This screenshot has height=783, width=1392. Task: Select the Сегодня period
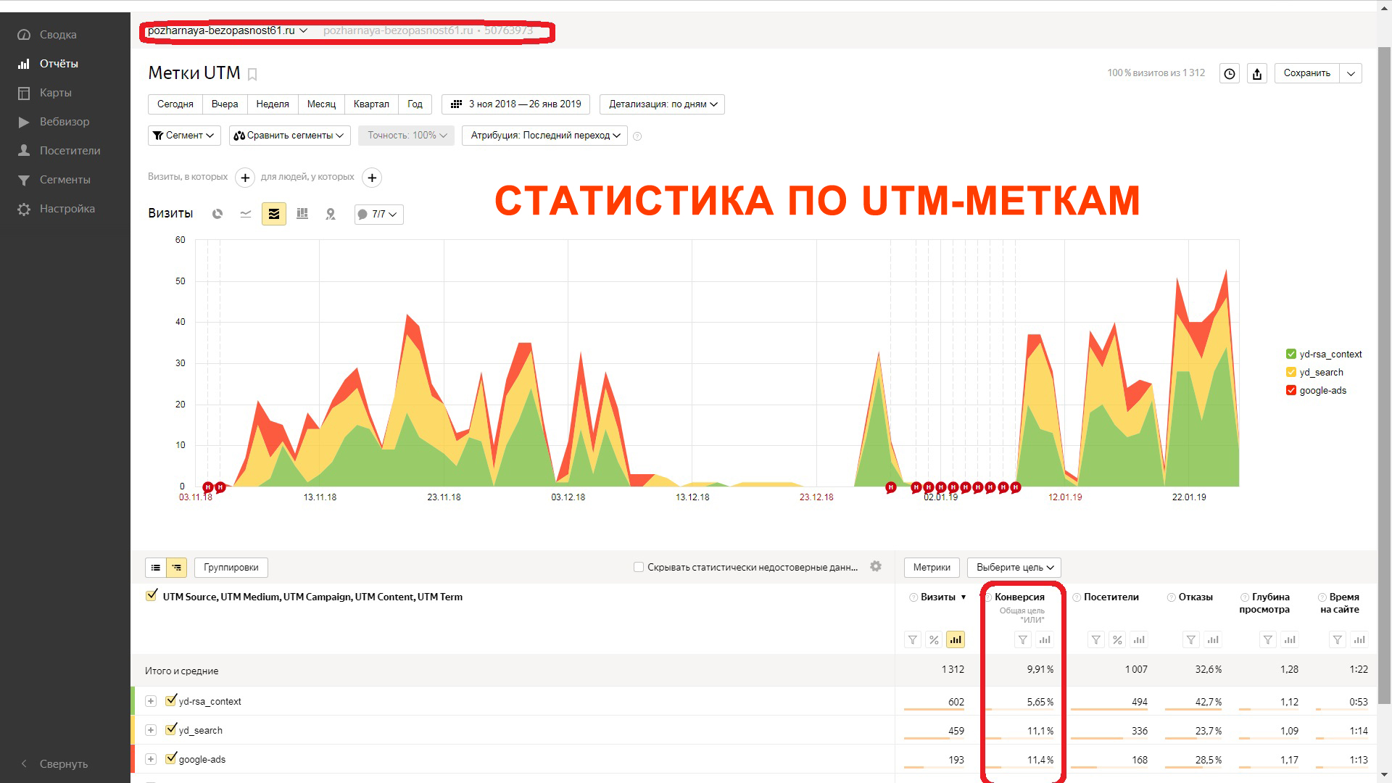[175, 104]
